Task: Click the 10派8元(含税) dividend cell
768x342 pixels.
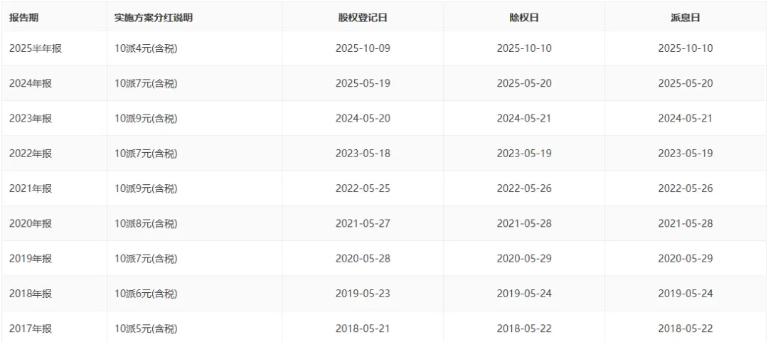Action: [146, 223]
